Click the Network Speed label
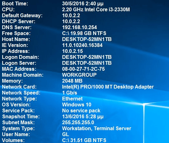Image resolution: width=169 pixels, height=143 pixels. 21,93
